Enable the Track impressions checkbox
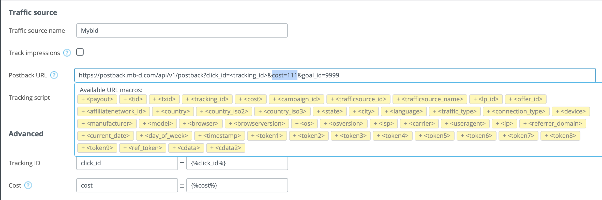This screenshot has width=602, height=200. (x=80, y=52)
